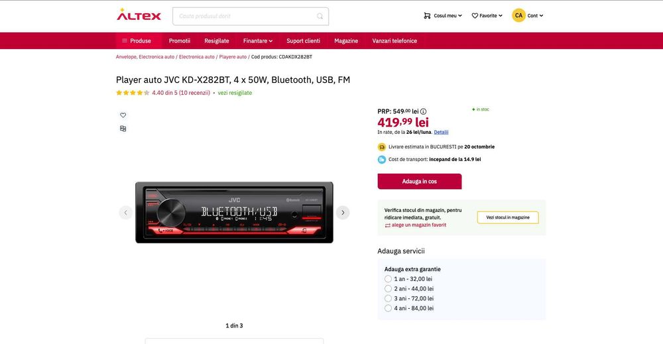The image size is (663, 344).
Task: Go to Resigilate in the navigation bar
Action: pos(217,41)
